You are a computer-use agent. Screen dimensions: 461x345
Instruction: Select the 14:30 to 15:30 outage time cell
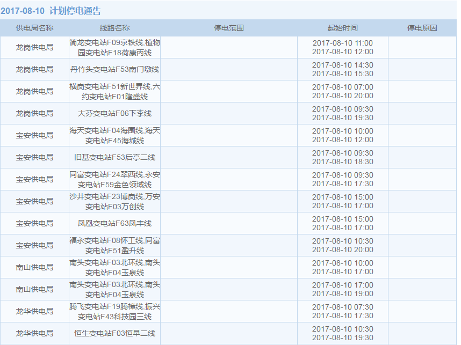(x=342, y=69)
